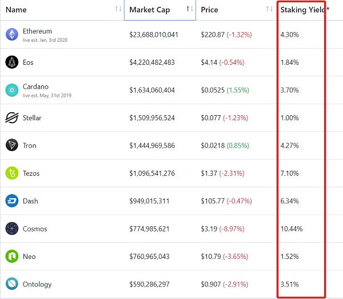Select the Market Cap column header text
Screen dimensions: 343x299
click(149, 10)
